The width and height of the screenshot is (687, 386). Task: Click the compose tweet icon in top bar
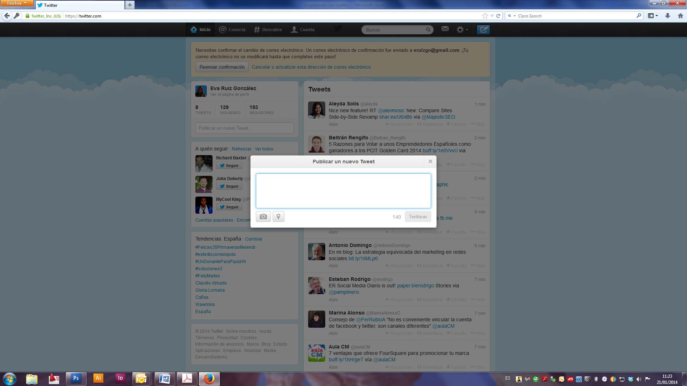(483, 30)
